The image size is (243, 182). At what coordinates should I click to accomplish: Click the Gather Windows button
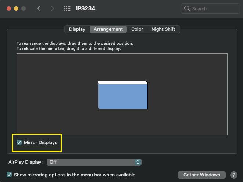point(201,175)
